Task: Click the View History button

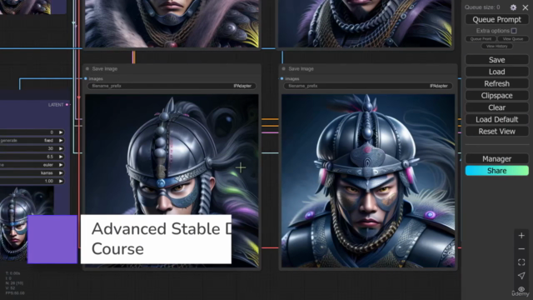Action: pyautogui.click(x=496, y=47)
